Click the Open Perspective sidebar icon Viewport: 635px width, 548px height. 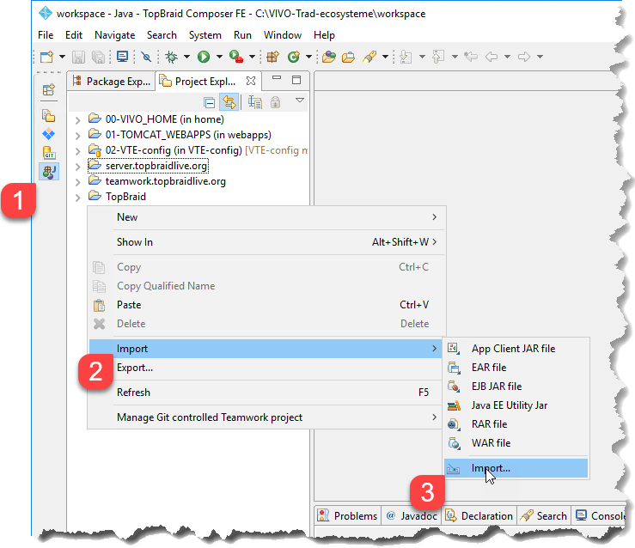pos(49,89)
